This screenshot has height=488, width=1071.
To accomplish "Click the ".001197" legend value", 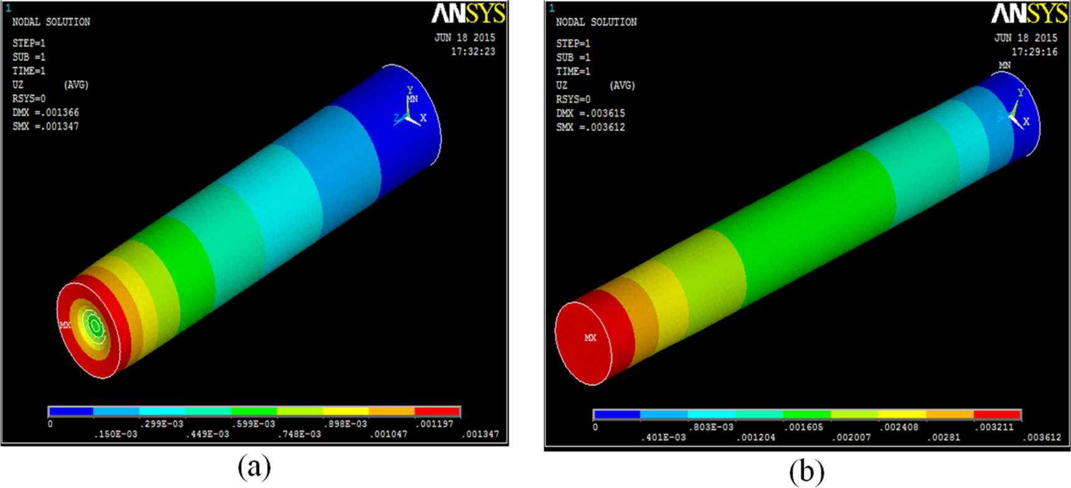I will click(434, 424).
